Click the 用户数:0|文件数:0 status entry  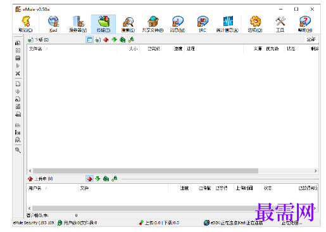(x=77, y=222)
